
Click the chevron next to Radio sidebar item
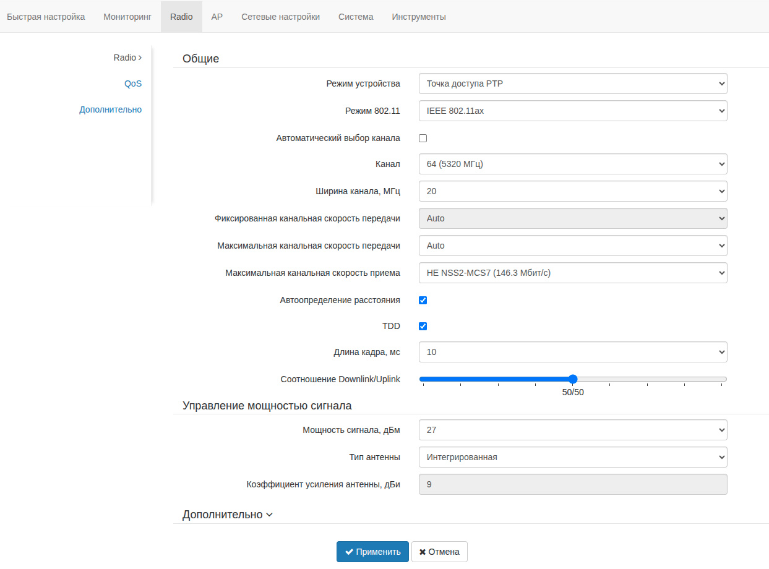(140, 58)
